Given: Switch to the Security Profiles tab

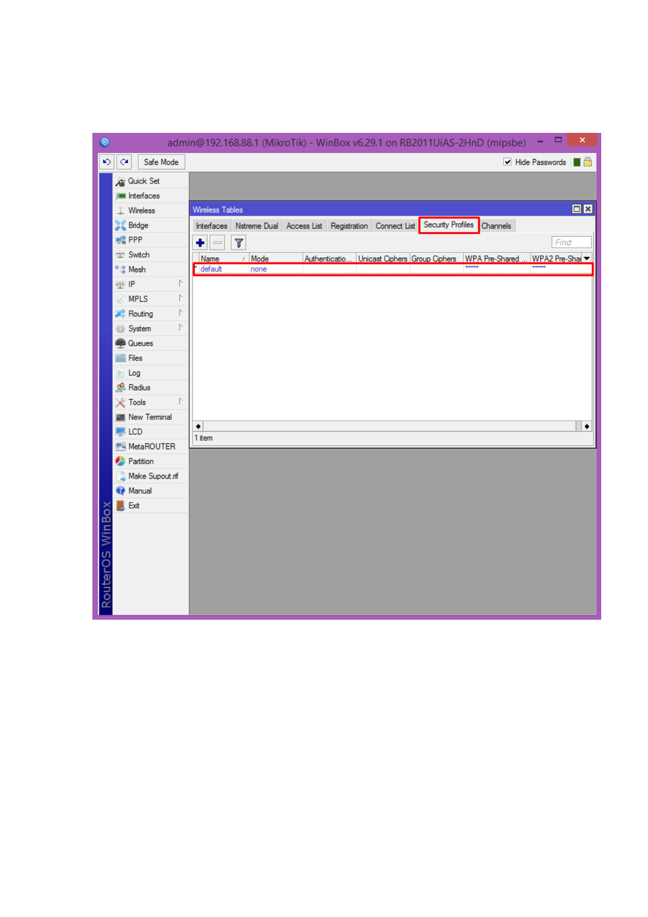Looking at the screenshot, I should click(449, 225).
